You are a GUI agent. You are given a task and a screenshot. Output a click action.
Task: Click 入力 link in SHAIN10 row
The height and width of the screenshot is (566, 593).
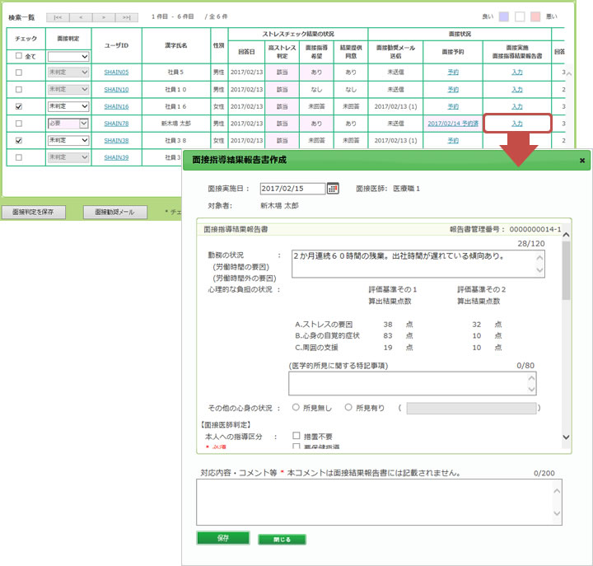click(517, 89)
